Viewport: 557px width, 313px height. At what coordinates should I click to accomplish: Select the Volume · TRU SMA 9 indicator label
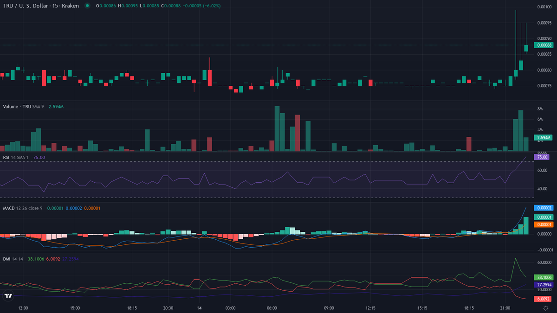coord(23,107)
